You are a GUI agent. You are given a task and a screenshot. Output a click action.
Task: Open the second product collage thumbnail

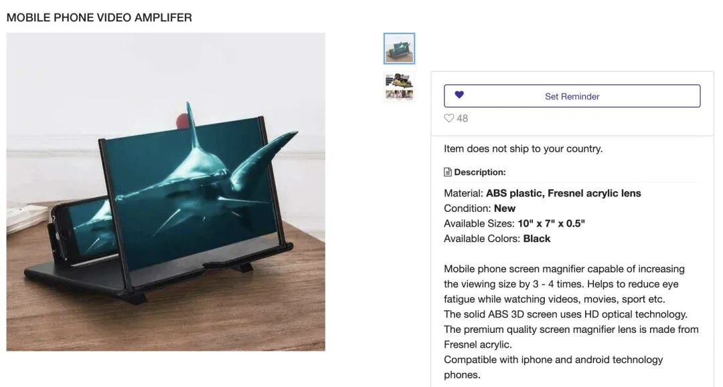click(399, 86)
